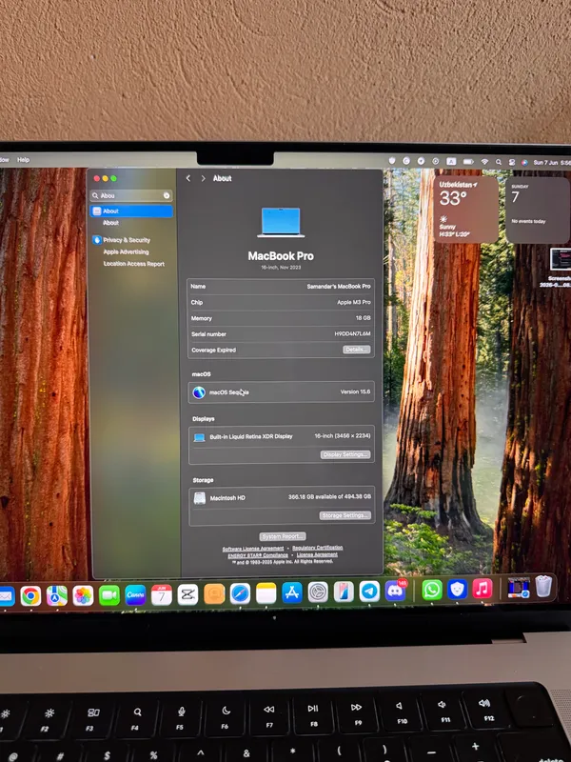Viewport: 571px width, 762px height.
Task: Open the Calendar app in the dock
Action: point(162,594)
